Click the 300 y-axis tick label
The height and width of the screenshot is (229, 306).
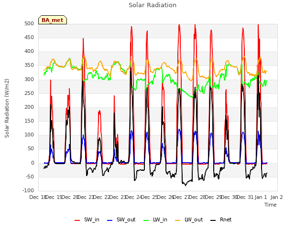pyautogui.click(x=29, y=80)
